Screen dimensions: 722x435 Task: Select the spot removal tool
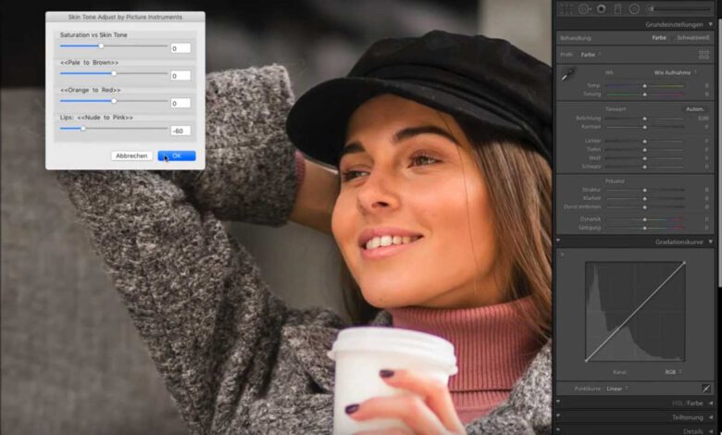pos(584,8)
